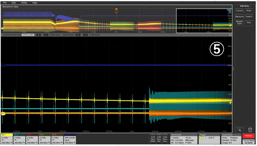Click the date and time badge
The image size is (257, 146).
pyautogui.click(x=249, y=142)
